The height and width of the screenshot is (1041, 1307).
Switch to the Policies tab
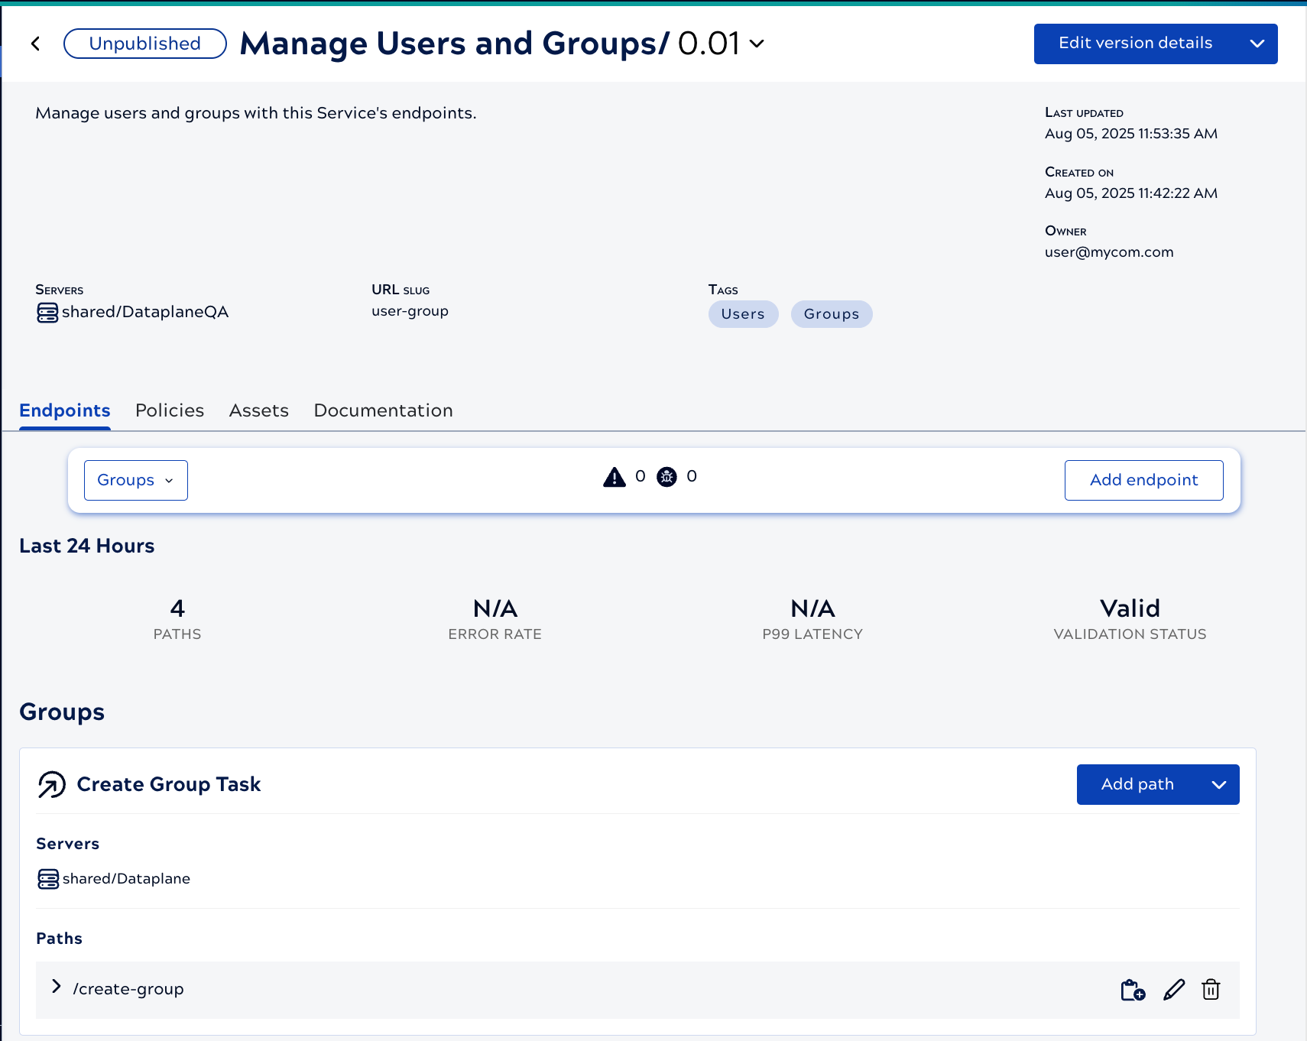[170, 410]
